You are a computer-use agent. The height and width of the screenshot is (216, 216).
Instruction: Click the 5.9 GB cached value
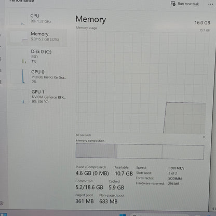(x=116, y=187)
